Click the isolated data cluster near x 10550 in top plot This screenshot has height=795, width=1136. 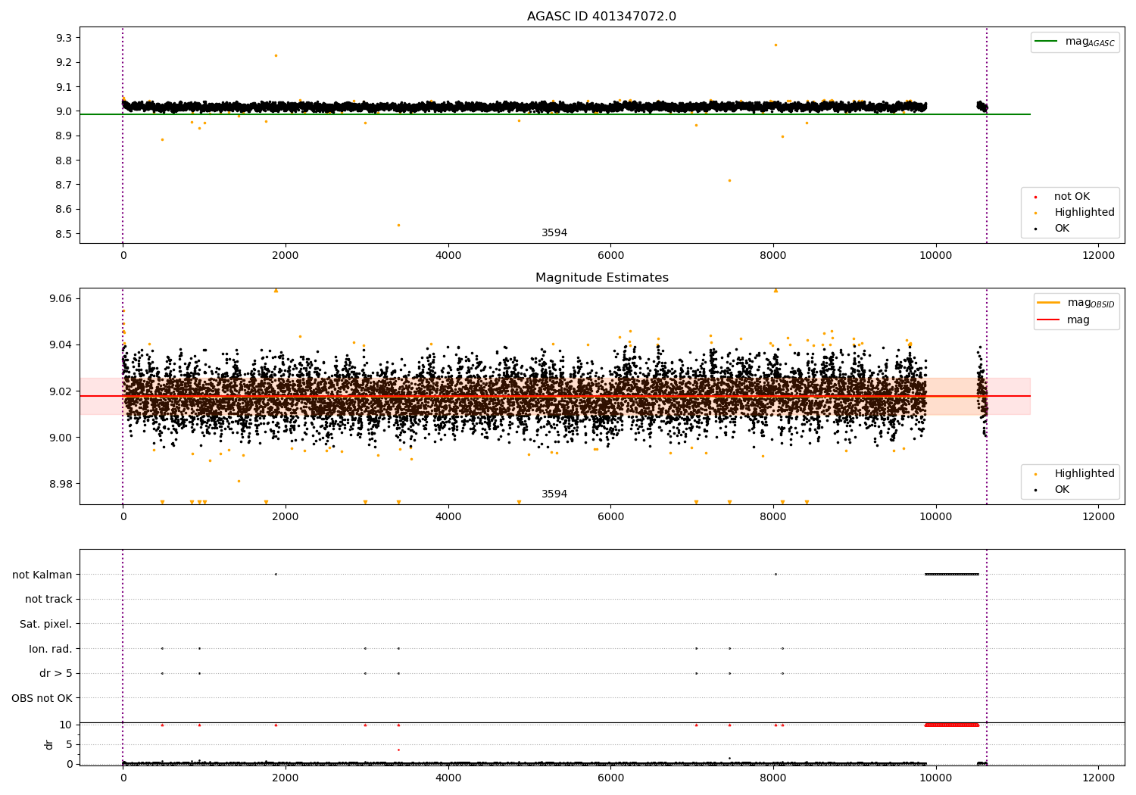(x=982, y=106)
